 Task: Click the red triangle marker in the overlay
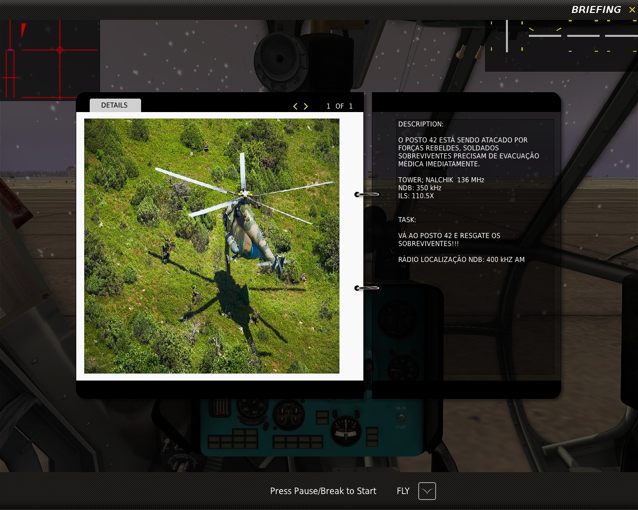click(23, 30)
